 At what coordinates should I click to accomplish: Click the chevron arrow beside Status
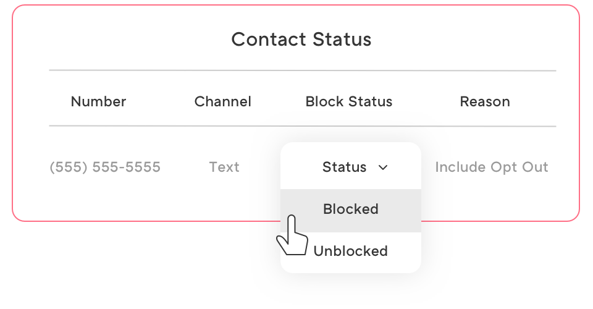(383, 167)
